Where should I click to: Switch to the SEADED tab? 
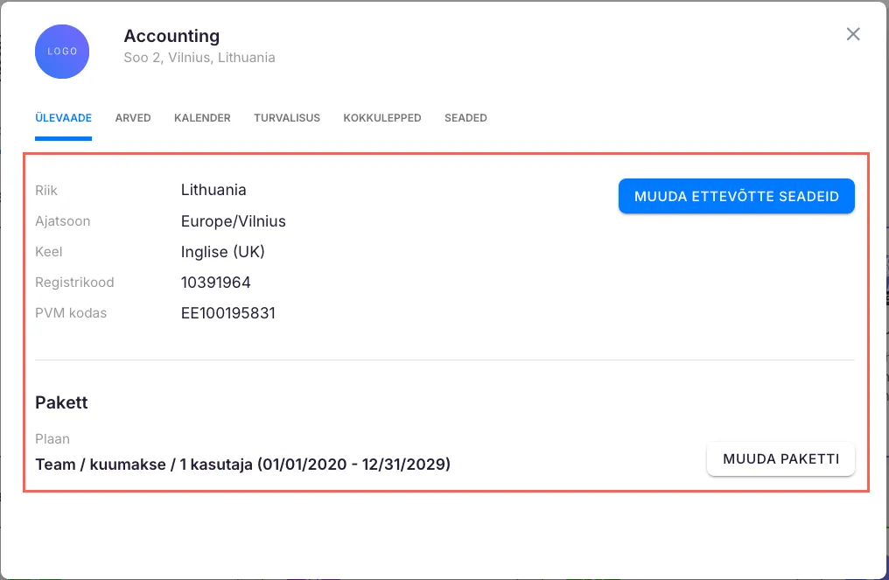[465, 118]
